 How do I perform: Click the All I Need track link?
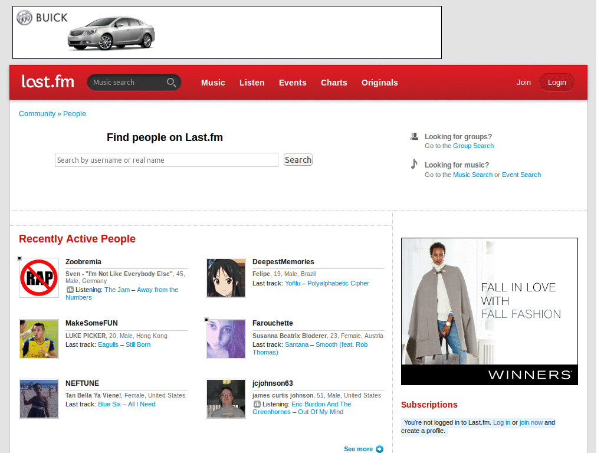pyautogui.click(x=142, y=404)
